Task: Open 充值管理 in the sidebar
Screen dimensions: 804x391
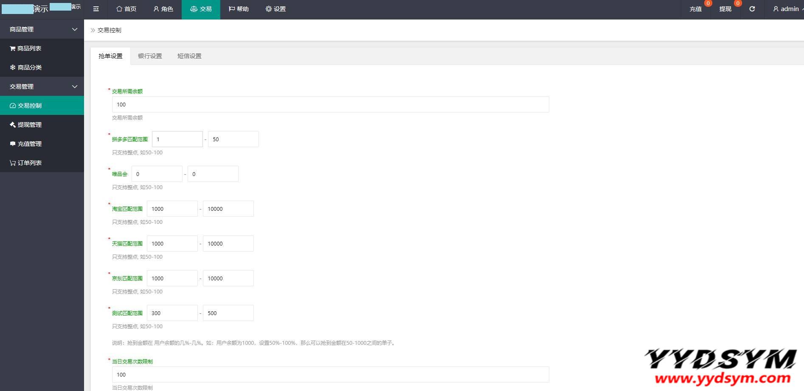Action: pos(29,144)
